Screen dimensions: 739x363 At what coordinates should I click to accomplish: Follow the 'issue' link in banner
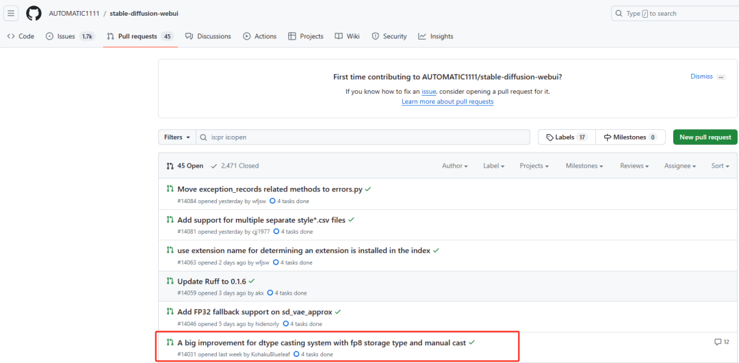[429, 92]
